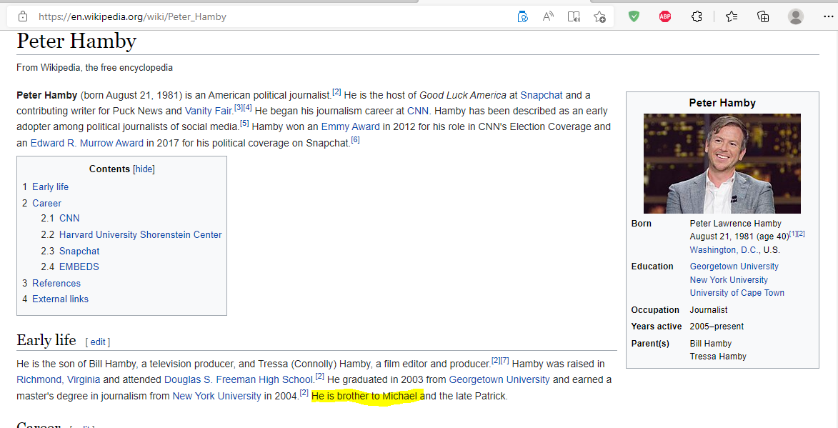Open the Extensions puzzle menu
The width and height of the screenshot is (838, 428).
[x=697, y=16]
